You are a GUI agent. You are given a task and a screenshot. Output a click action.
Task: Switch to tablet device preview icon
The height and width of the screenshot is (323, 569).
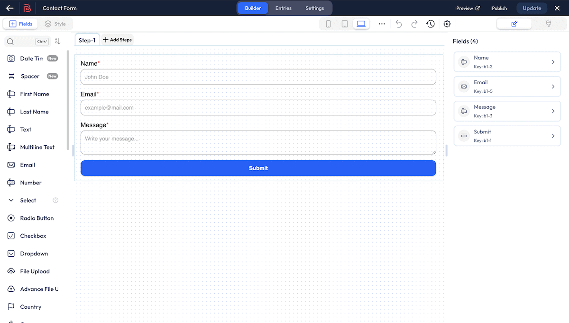tap(345, 24)
